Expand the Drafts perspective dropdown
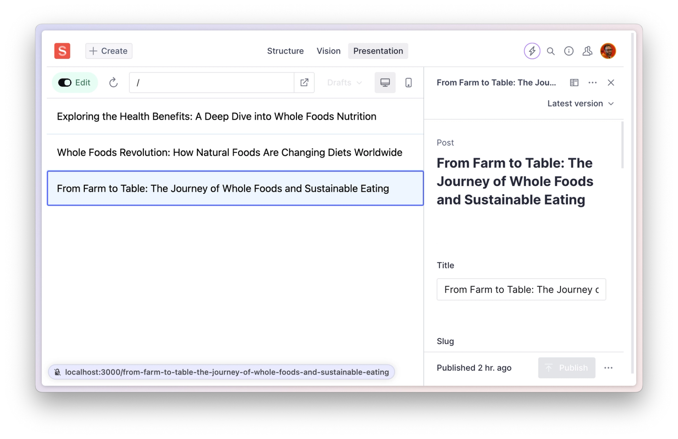 point(344,83)
